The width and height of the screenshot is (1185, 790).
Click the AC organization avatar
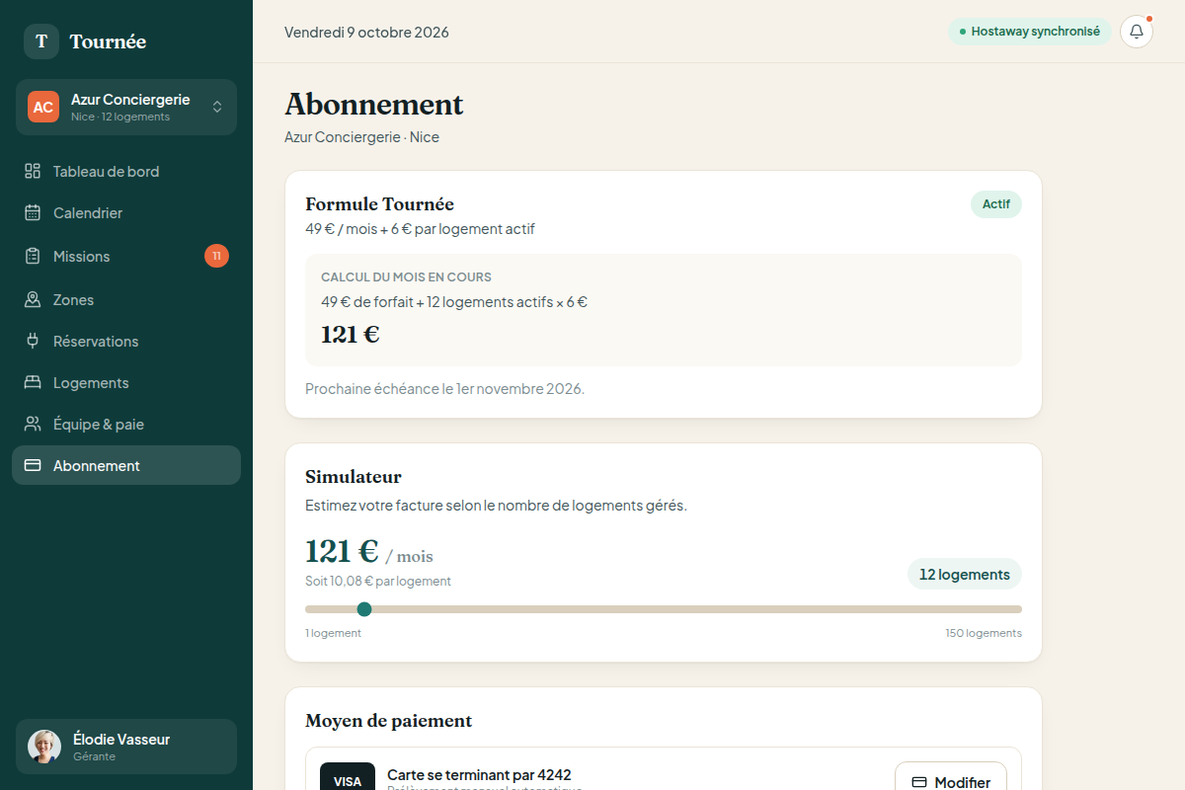[43, 107]
